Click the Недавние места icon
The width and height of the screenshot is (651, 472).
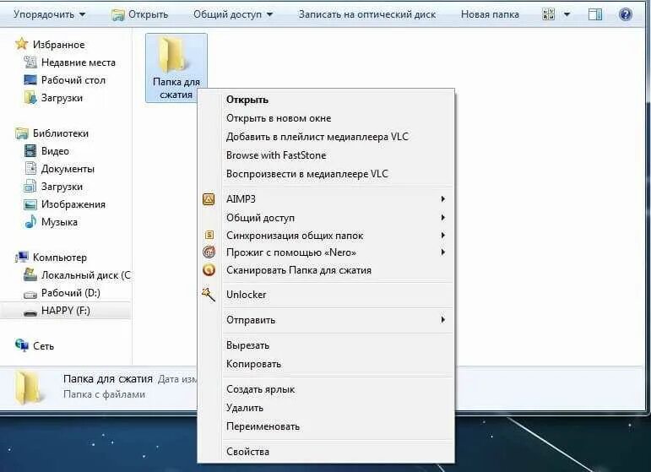tap(30, 62)
